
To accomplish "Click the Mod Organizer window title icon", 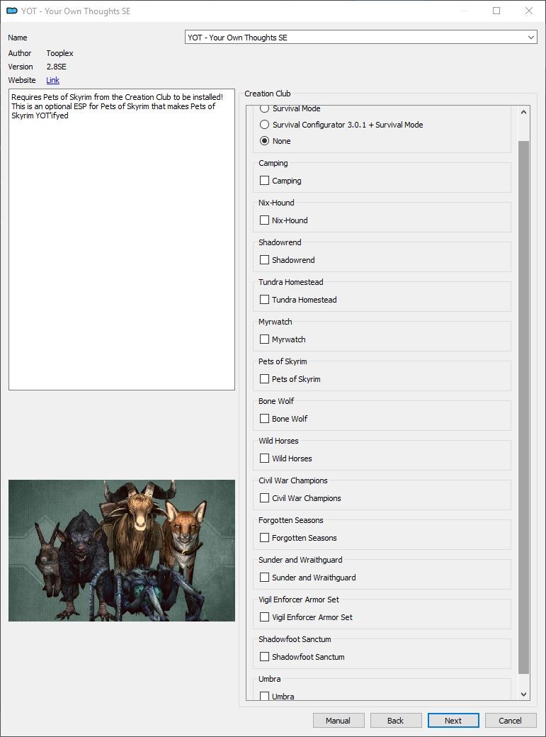I will [12, 11].
